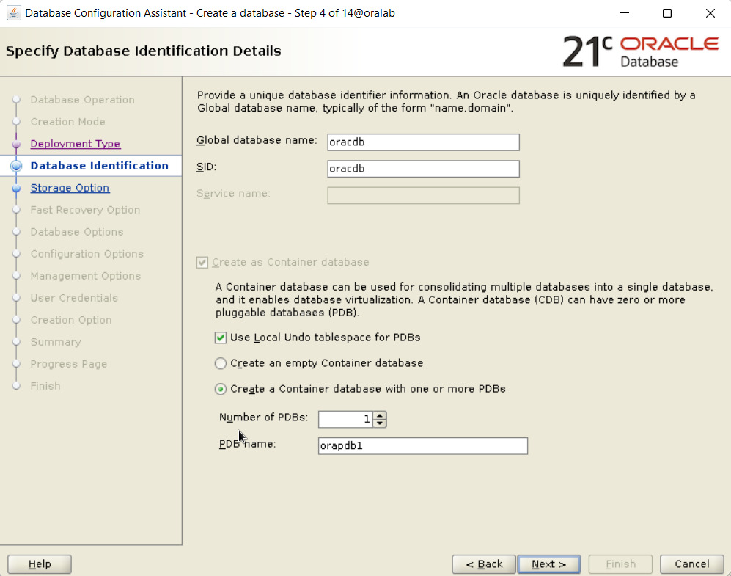Screen dimensions: 731x576
Task: Click the Storage Option step bullet
Action: (17, 188)
